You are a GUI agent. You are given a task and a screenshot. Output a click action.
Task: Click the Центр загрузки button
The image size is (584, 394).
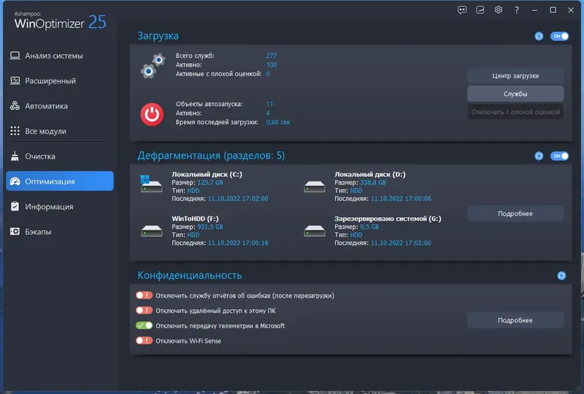point(515,76)
